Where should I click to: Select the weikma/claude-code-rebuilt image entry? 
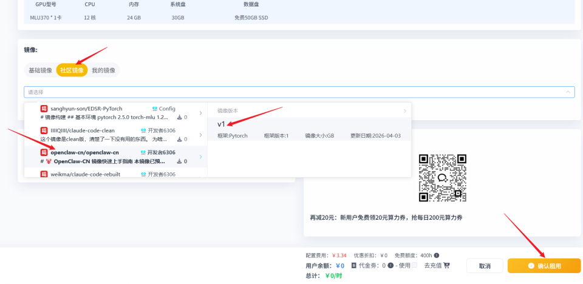115,173
